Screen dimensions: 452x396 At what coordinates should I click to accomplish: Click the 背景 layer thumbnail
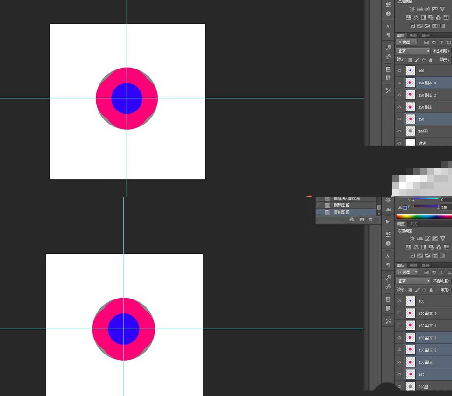click(410, 143)
